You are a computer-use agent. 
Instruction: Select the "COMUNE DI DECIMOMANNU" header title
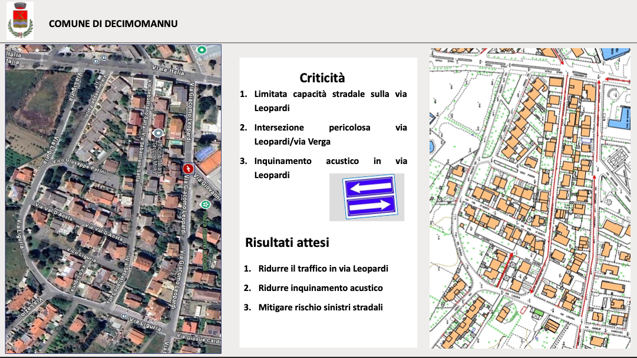[113, 24]
